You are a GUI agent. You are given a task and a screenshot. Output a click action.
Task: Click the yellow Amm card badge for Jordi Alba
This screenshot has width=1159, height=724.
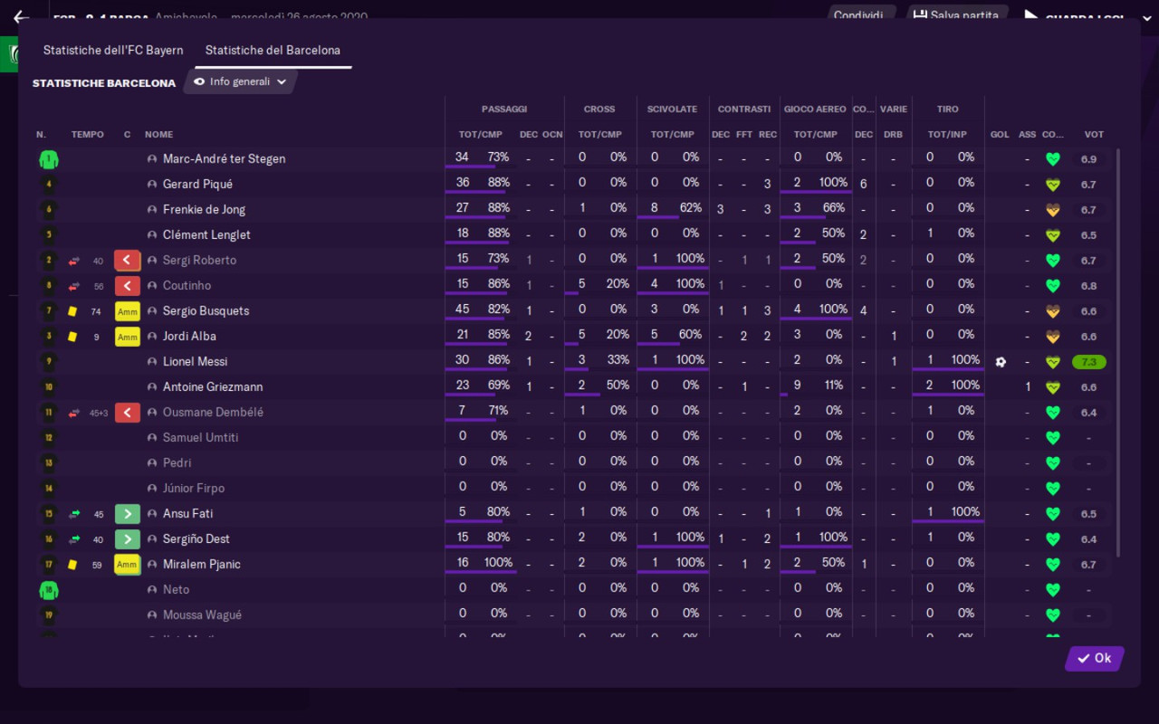coord(128,337)
